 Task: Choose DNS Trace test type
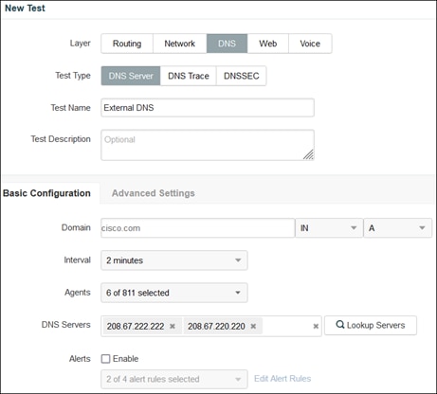point(189,76)
